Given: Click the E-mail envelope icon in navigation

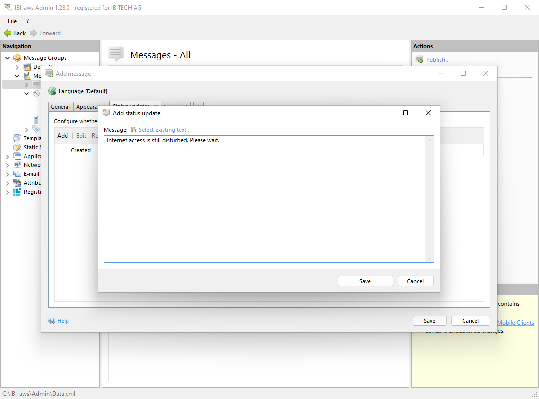Looking at the screenshot, I should (17, 174).
